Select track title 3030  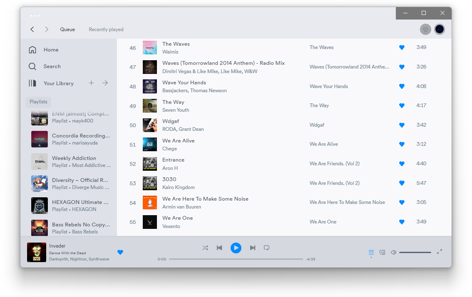click(169, 179)
